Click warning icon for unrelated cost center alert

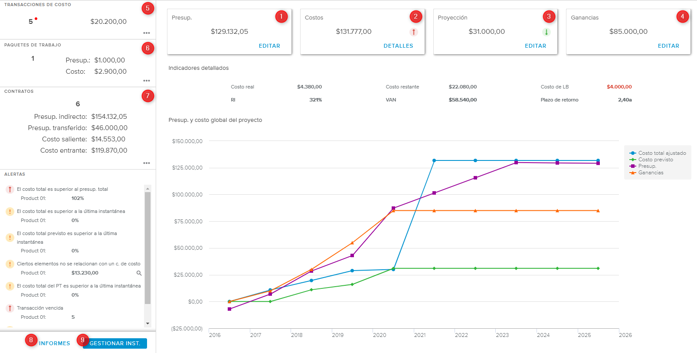click(x=10, y=264)
